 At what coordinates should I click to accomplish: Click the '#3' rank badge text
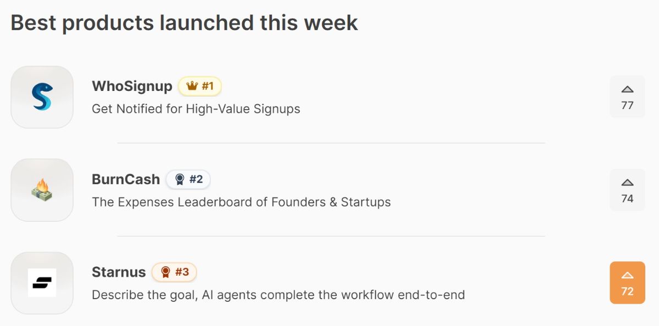182,272
